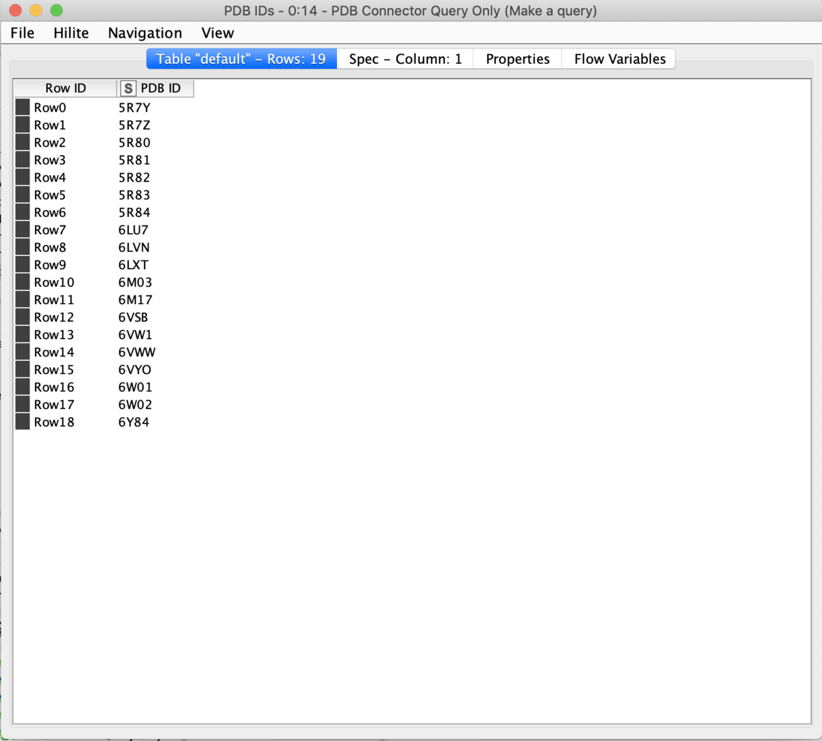Maximize the PDB IDs window
The height and width of the screenshot is (741, 822).
(x=57, y=10)
